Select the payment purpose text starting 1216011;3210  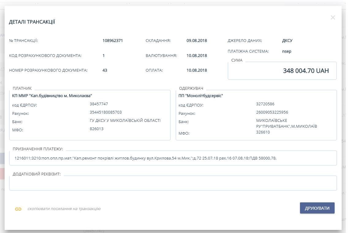[146, 158]
